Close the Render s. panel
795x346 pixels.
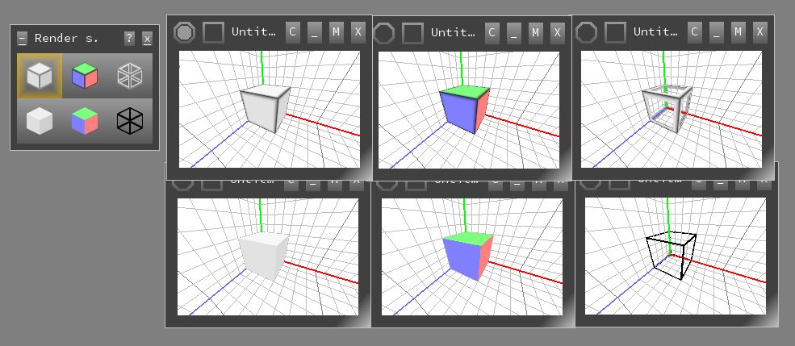click(147, 39)
